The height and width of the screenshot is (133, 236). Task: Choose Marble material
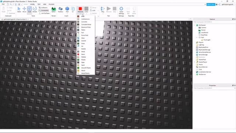(x=86, y=49)
